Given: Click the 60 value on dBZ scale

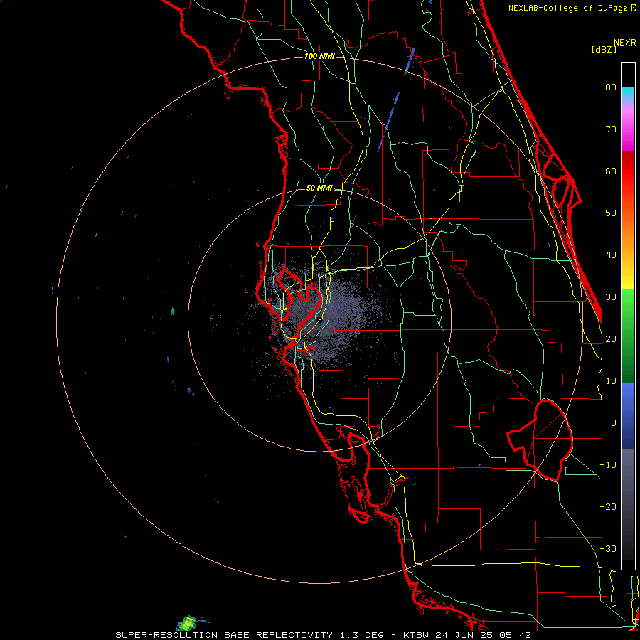Looking at the screenshot, I should point(611,171).
